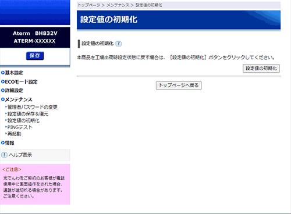Click the 設定値の初期化 section heading text
The width and height of the screenshot is (291, 214).
97,44
